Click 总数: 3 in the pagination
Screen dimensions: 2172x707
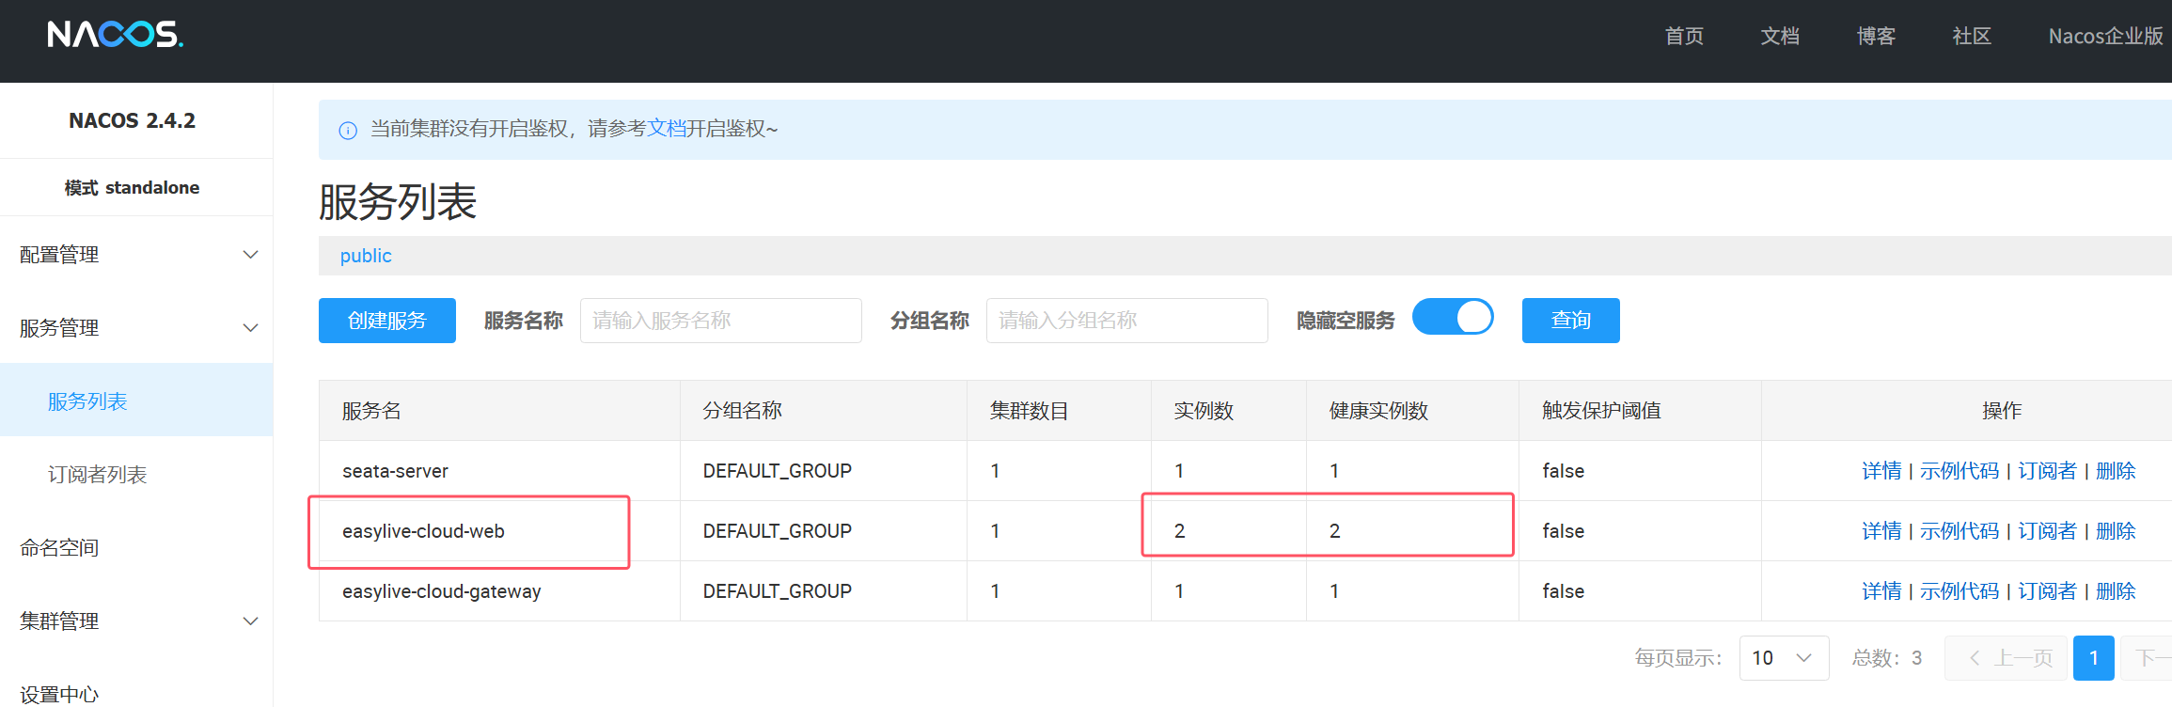(1886, 658)
